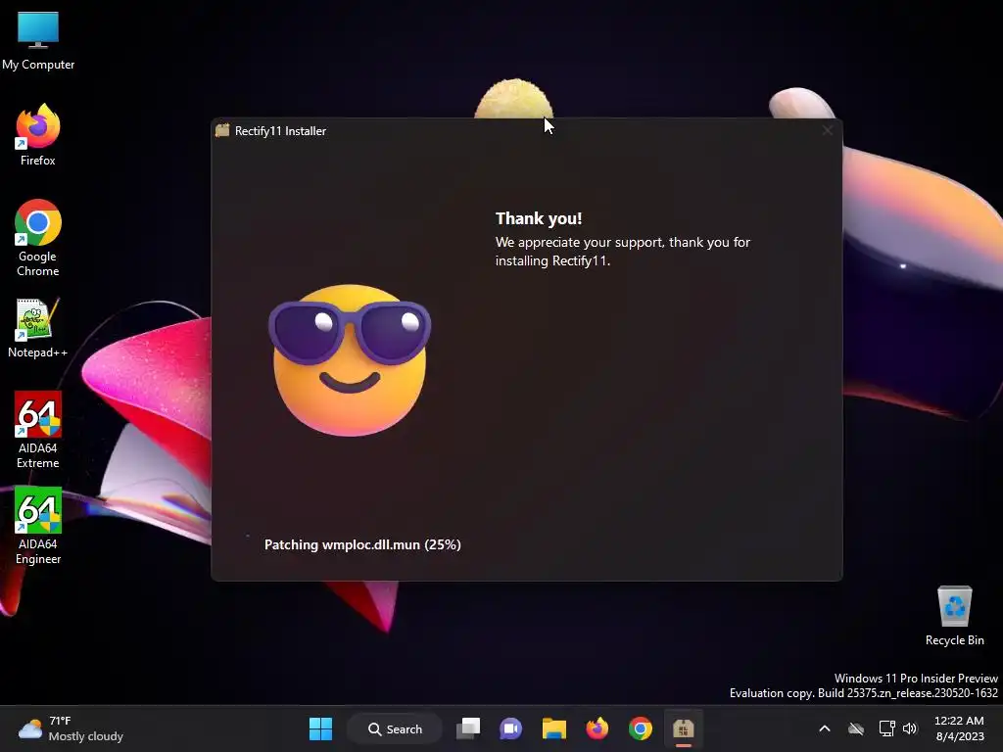Click the Rectify11 Installer title bar icon
This screenshot has width=1003, height=752.
[222, 130]
